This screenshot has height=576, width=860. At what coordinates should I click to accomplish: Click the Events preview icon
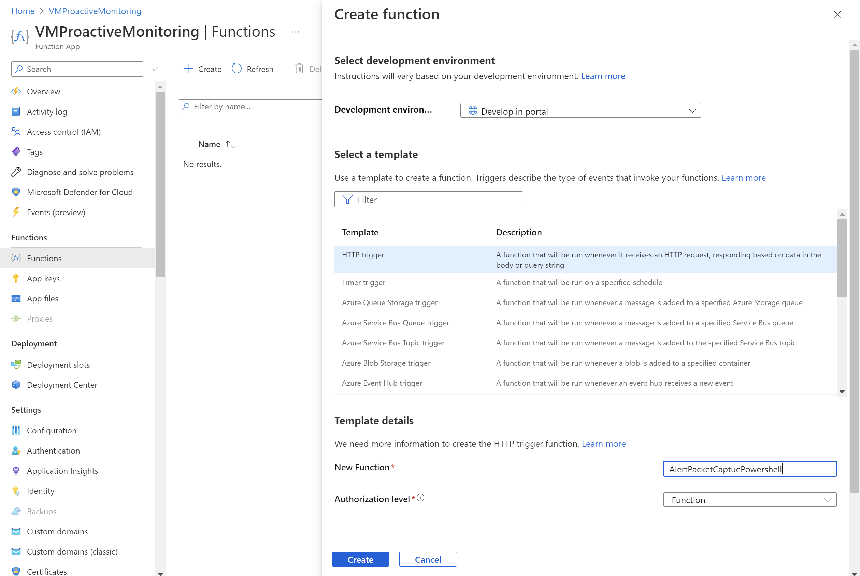(16, 212)
